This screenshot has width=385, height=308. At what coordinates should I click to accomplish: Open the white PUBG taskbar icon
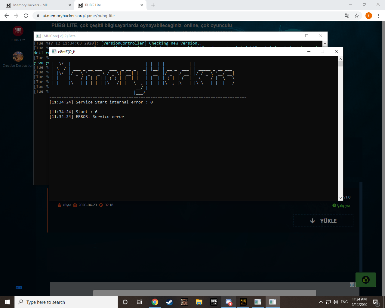[x=214, y=302]
